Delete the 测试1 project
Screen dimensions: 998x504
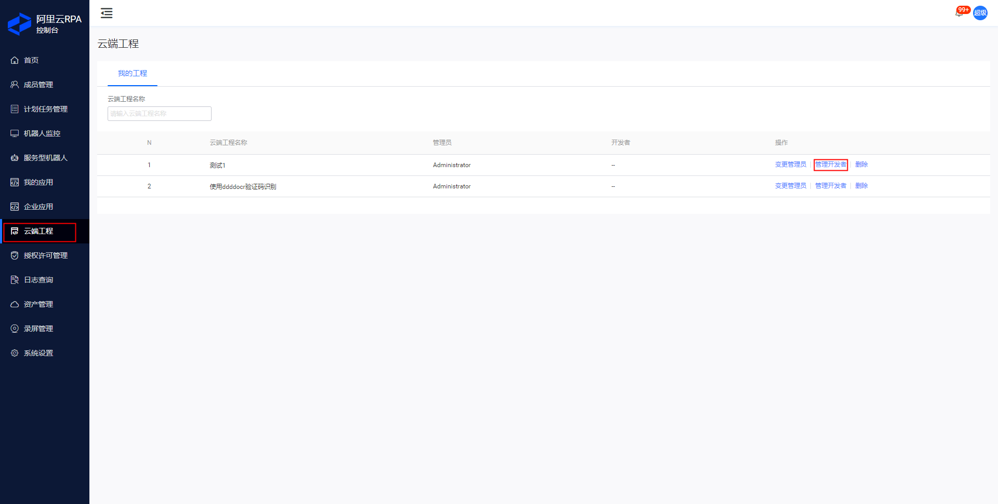coord(861,165)
